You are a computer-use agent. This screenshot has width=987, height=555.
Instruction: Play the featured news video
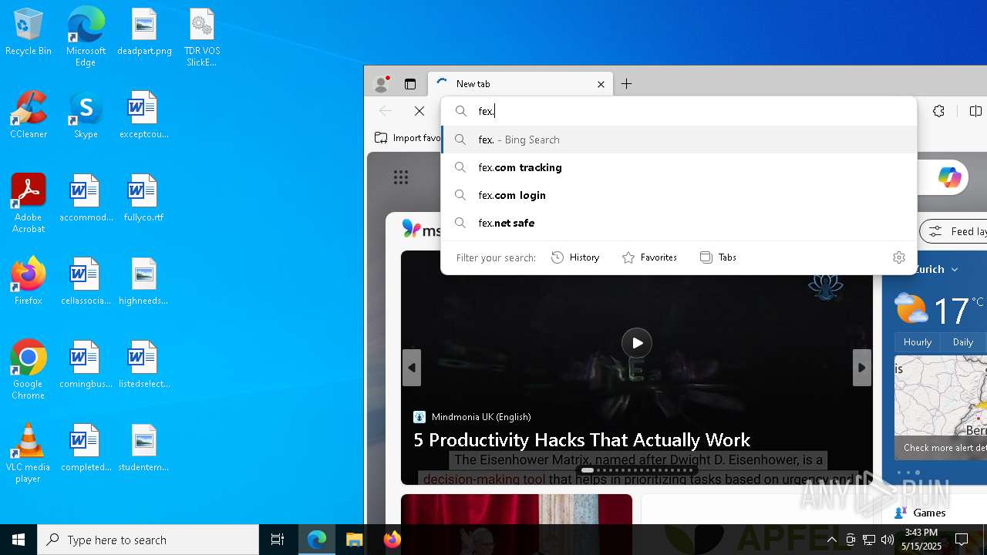637,343
